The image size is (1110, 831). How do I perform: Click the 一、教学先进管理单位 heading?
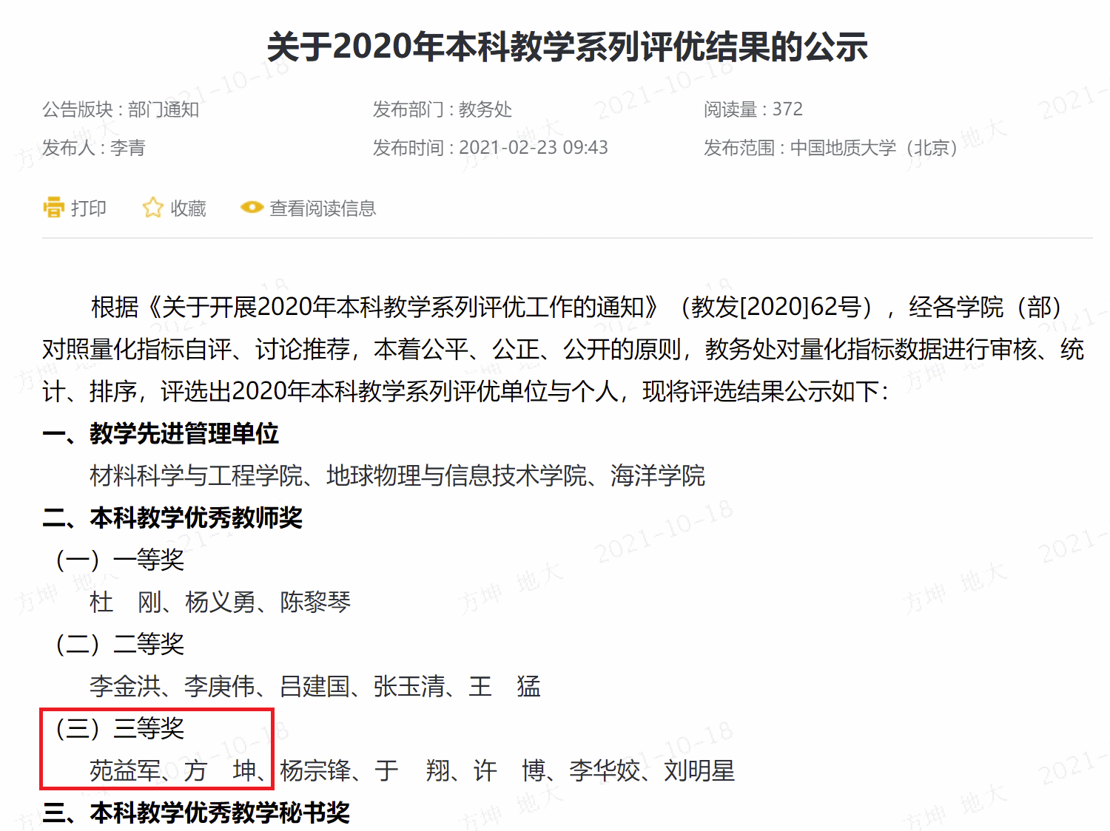[x=161, y=433]
